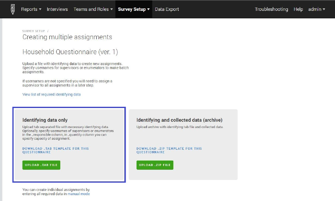Click the Creating multiple assignments title
335x201 pixels.
click(x=67, y=37)
